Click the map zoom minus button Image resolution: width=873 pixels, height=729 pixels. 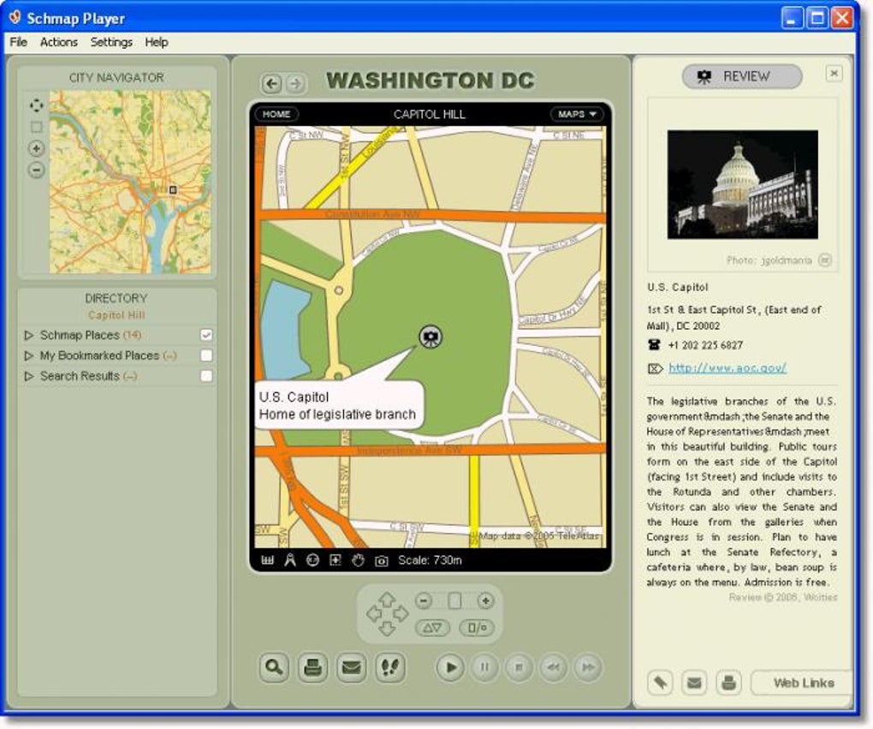coord(424,601)
